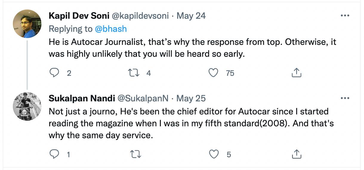Open the @bhash profile link
364x170 pixels.
pos(111,29)
